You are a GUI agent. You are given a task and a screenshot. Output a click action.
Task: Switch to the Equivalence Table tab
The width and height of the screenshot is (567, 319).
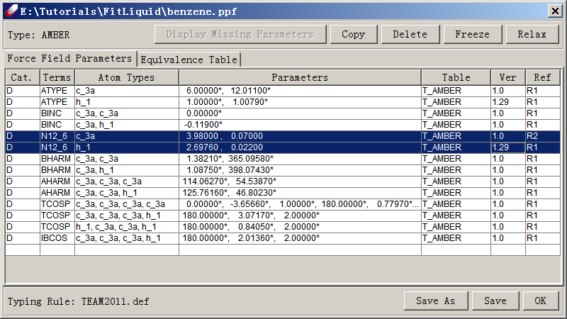pos(189,60)
